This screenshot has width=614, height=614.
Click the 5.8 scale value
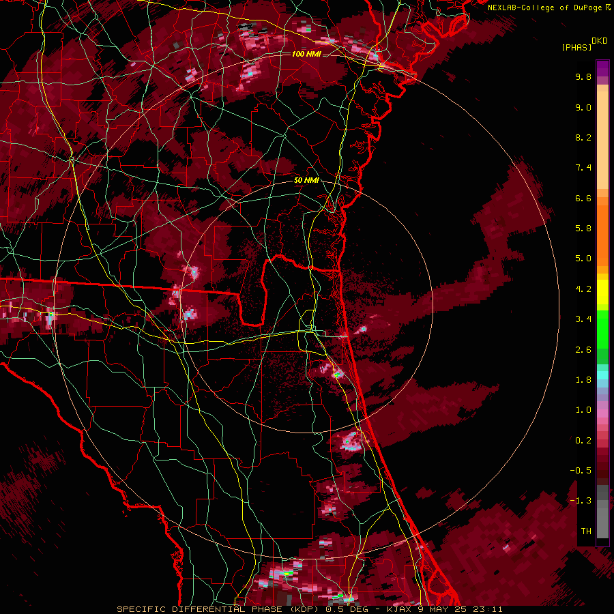pos(583,229)
